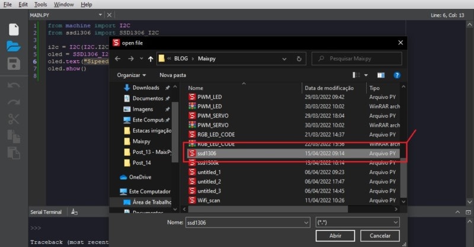
Task: Click the navigation pane scroll down arrow
Action: pos(175,209)
